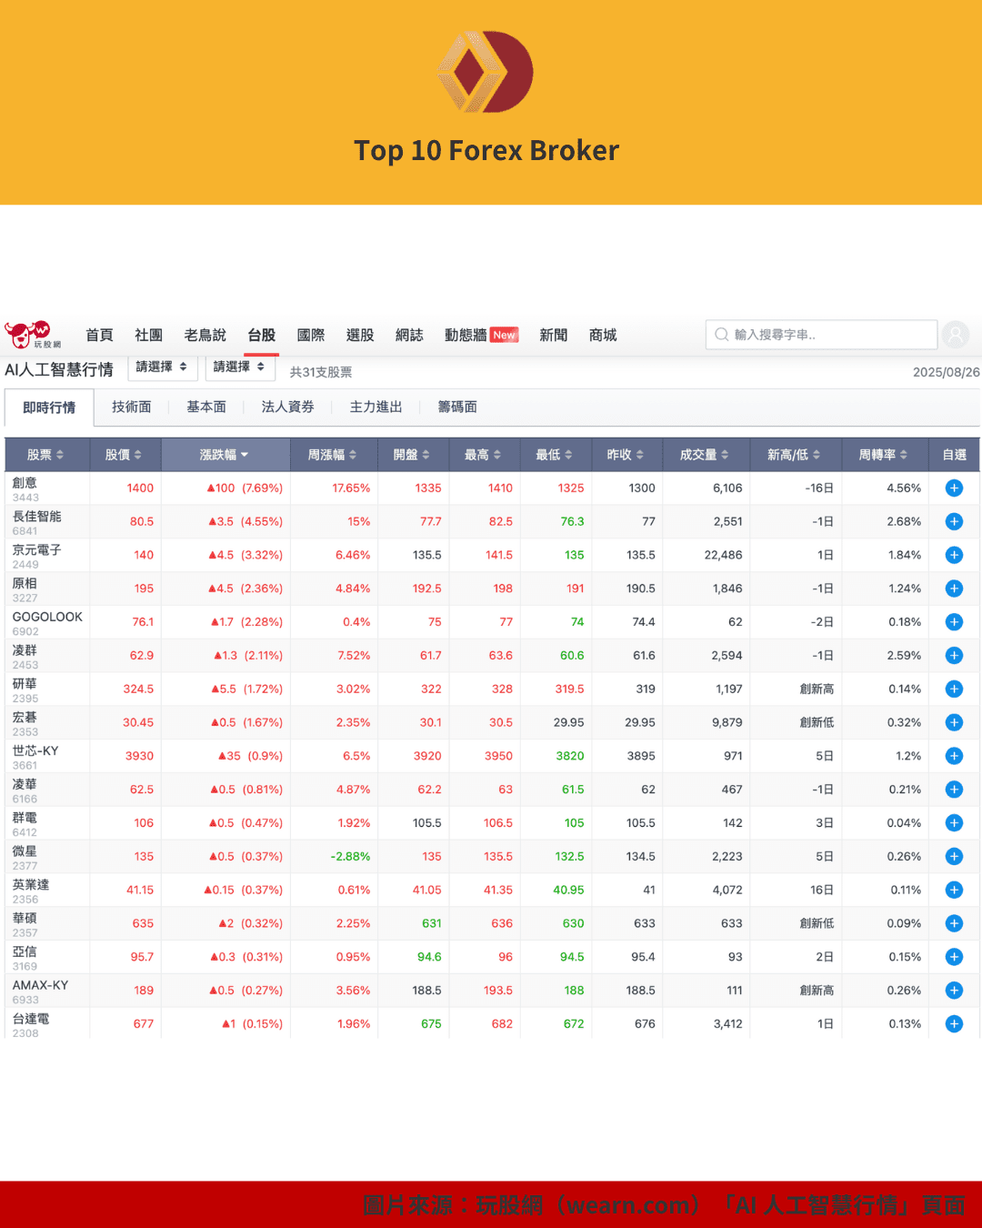Open the 法人資券 tab
This screenshot has width=982, height=1228.
pyautogui.click(x=287, y=408)
